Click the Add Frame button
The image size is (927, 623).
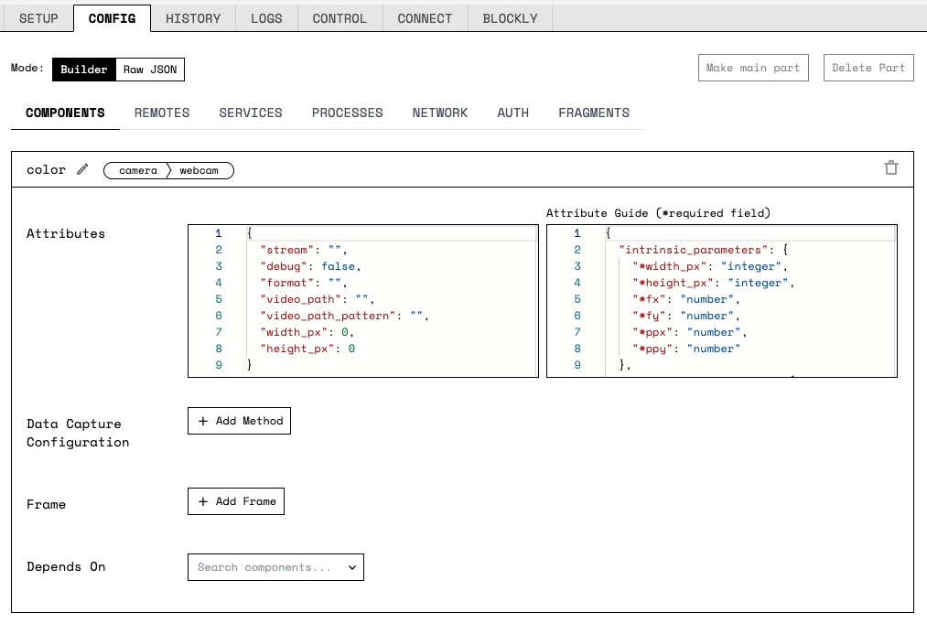[236, 501]
